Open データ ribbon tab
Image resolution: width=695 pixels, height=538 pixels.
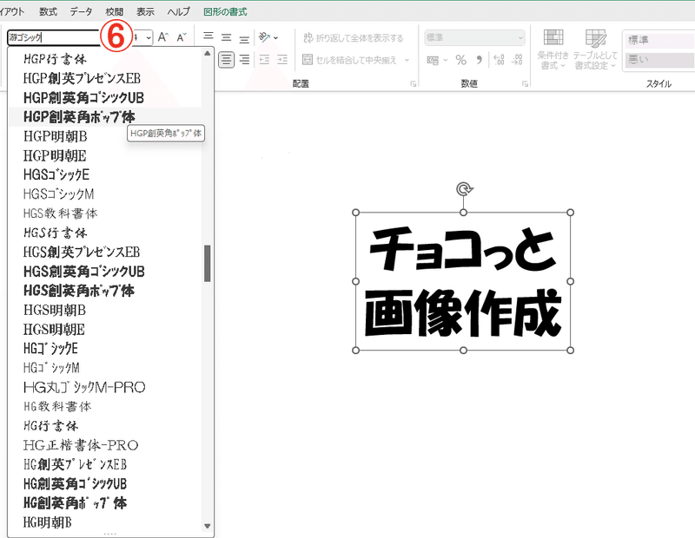pos(81,12)
